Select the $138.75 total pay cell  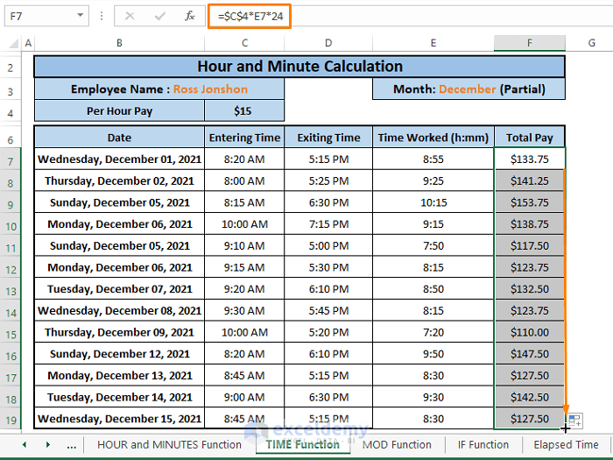pos(529,224)
